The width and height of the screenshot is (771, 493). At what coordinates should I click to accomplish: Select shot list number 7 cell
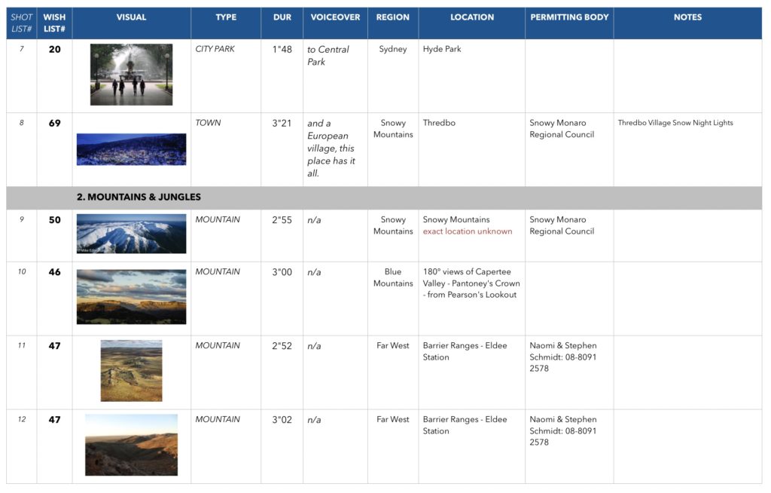click(x=22, y=76)
